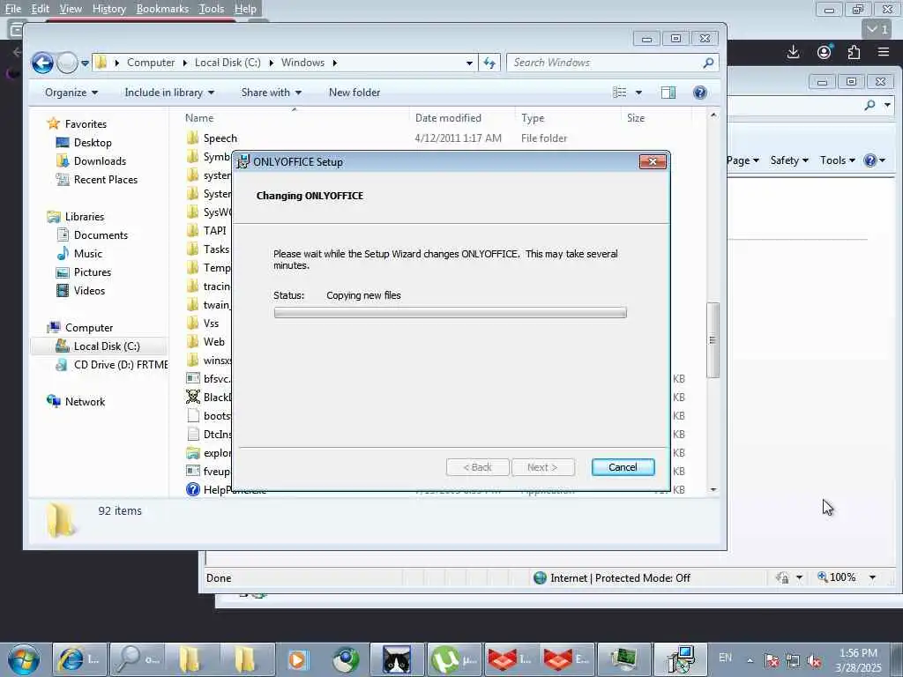Click the browser extensions puzzle icon
903x677 pixels.
pyautogui.click(x=854, y=52)
